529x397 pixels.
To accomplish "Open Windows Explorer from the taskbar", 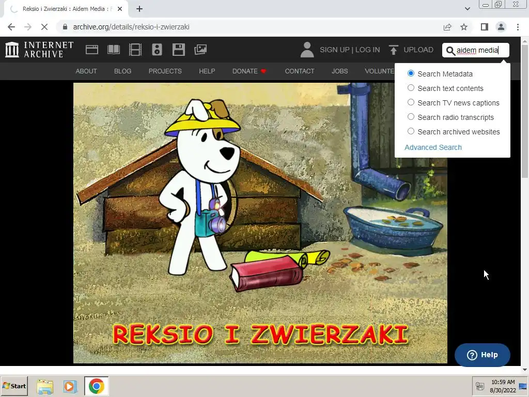I will [x=45, y=386].
